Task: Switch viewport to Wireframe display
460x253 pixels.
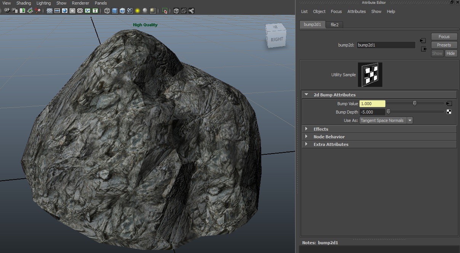Action: tap(107, 11)
